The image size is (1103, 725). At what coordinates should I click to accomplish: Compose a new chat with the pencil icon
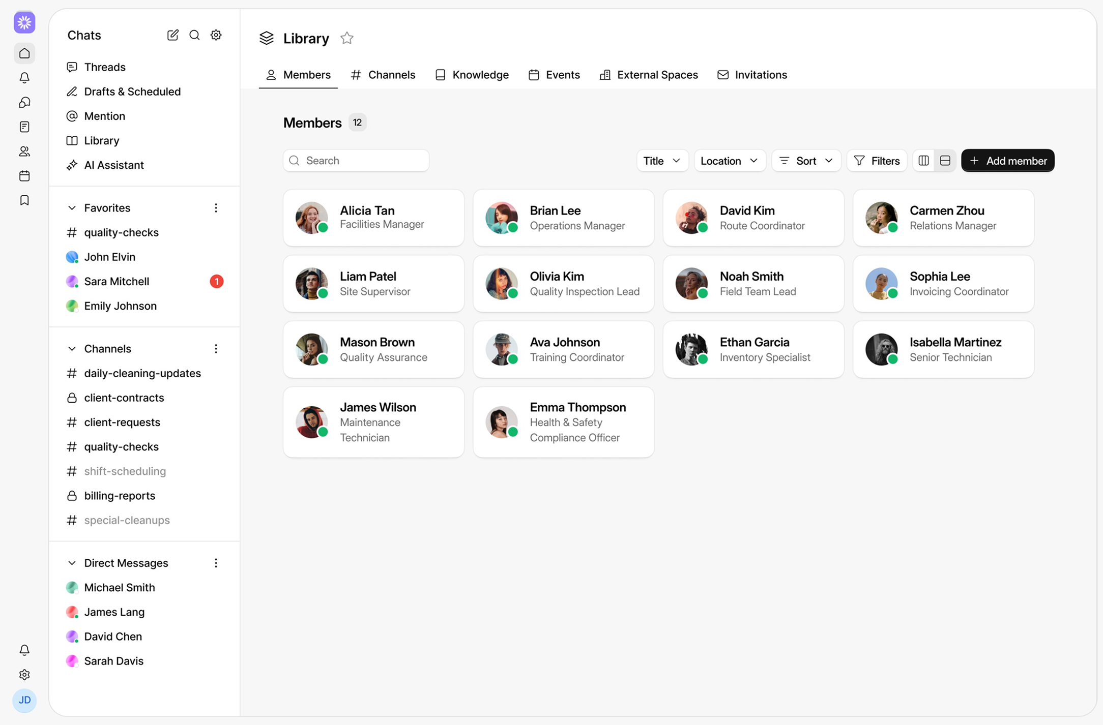[x=173, y=35]
